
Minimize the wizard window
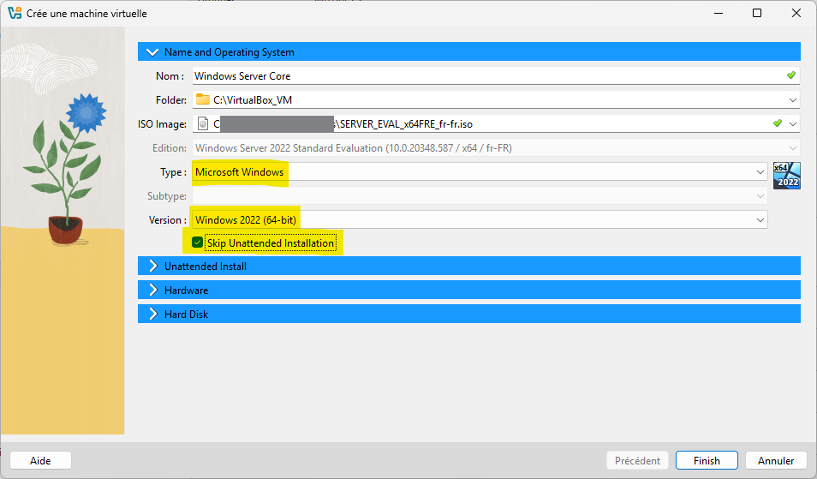(719, 13)
